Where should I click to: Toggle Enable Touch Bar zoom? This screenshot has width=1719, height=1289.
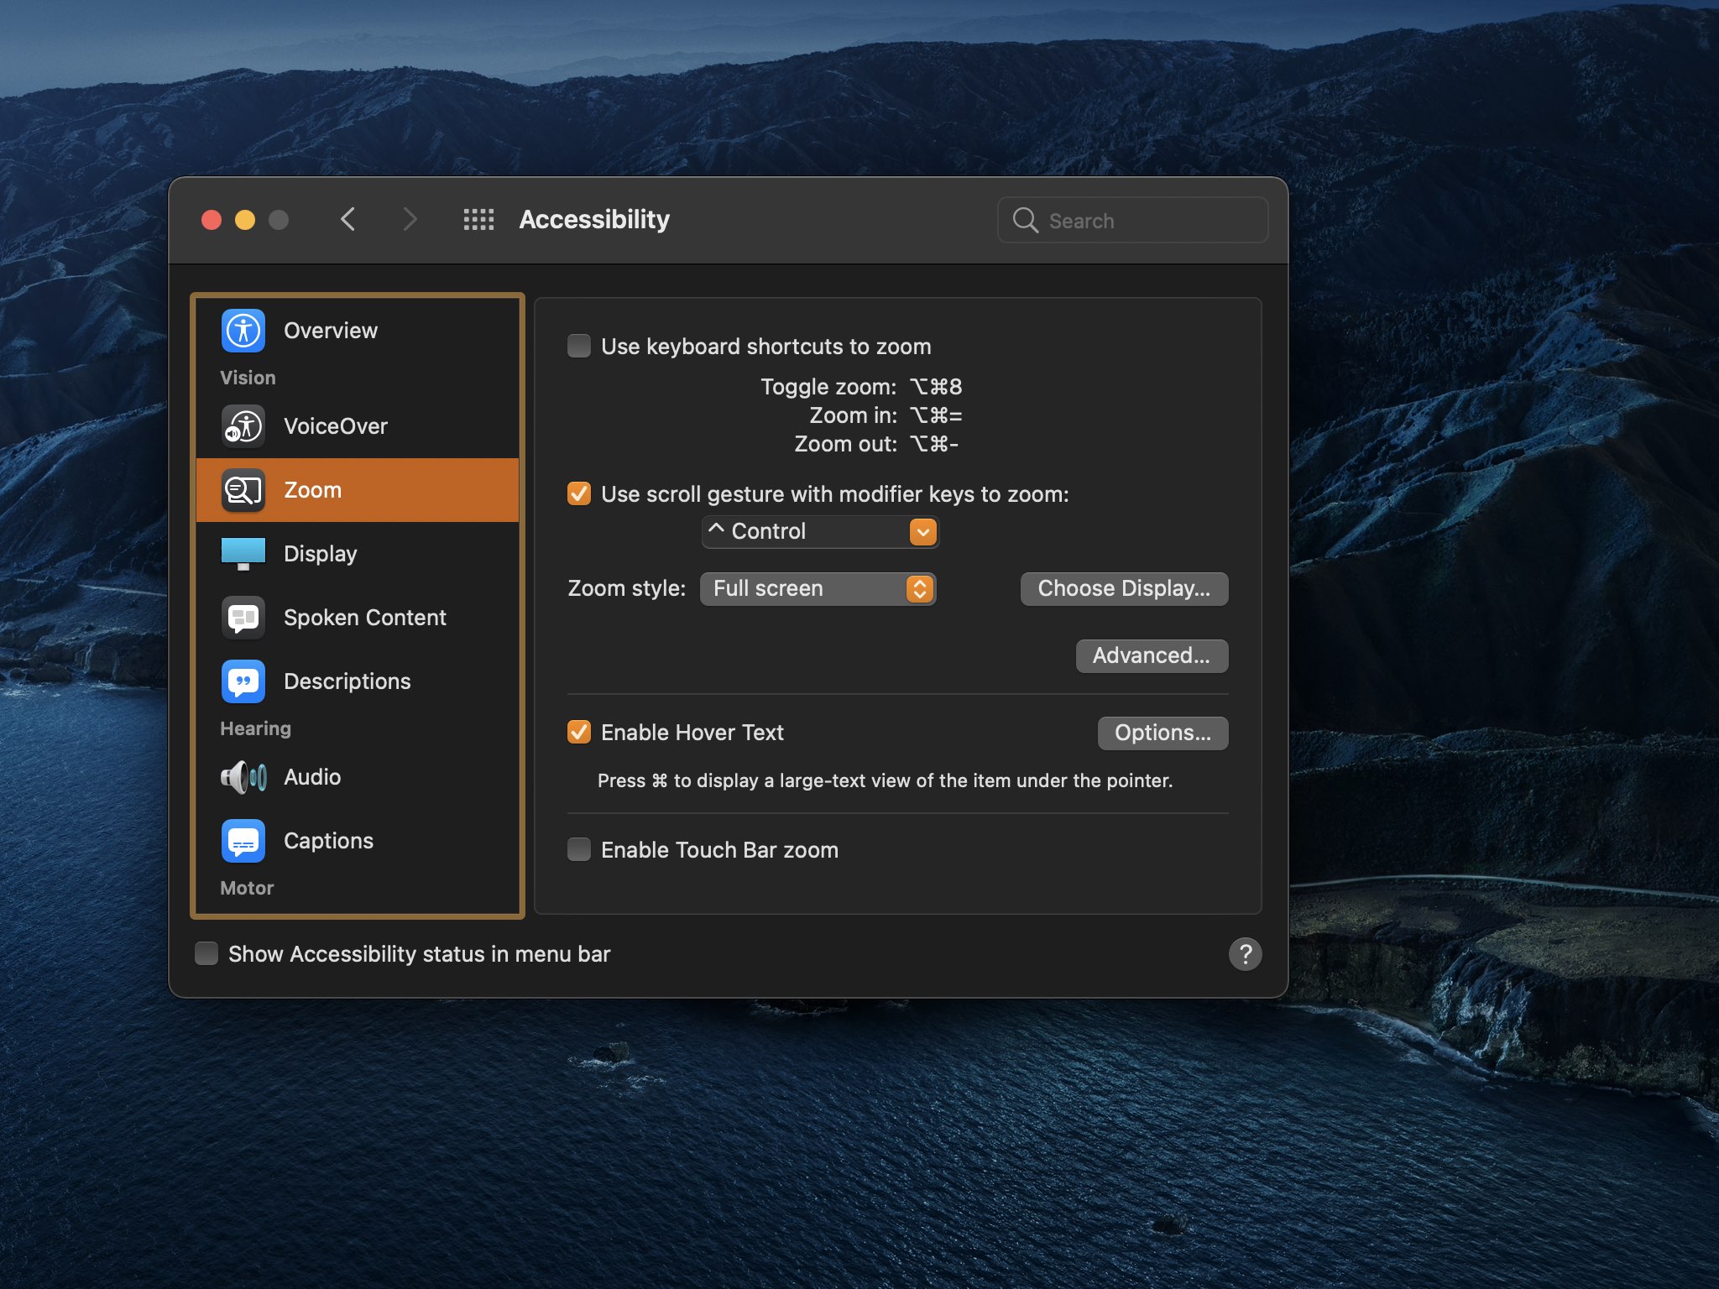pyautogui.click(x=578, y=849)
